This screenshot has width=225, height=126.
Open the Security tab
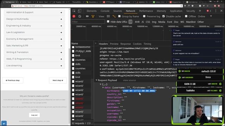pyautogui.click(x=191, y=11)
